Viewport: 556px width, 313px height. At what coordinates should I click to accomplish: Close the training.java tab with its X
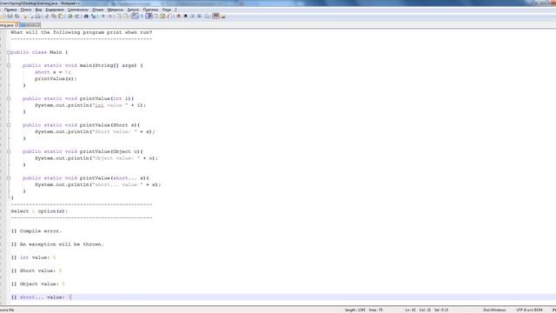click(x=17, y=25)
